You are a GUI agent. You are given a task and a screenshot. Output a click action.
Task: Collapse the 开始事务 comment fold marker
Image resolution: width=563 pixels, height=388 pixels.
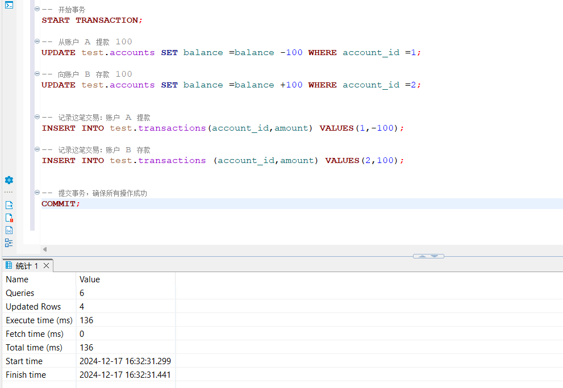tap(37, 10)
